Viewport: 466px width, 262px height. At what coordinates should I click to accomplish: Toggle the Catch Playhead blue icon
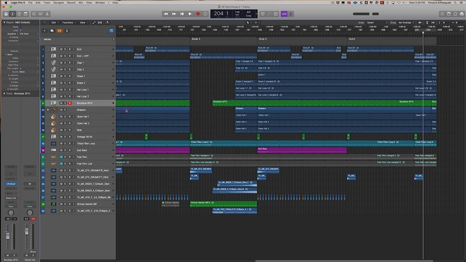pyautogui.click(x=112, y=31)
